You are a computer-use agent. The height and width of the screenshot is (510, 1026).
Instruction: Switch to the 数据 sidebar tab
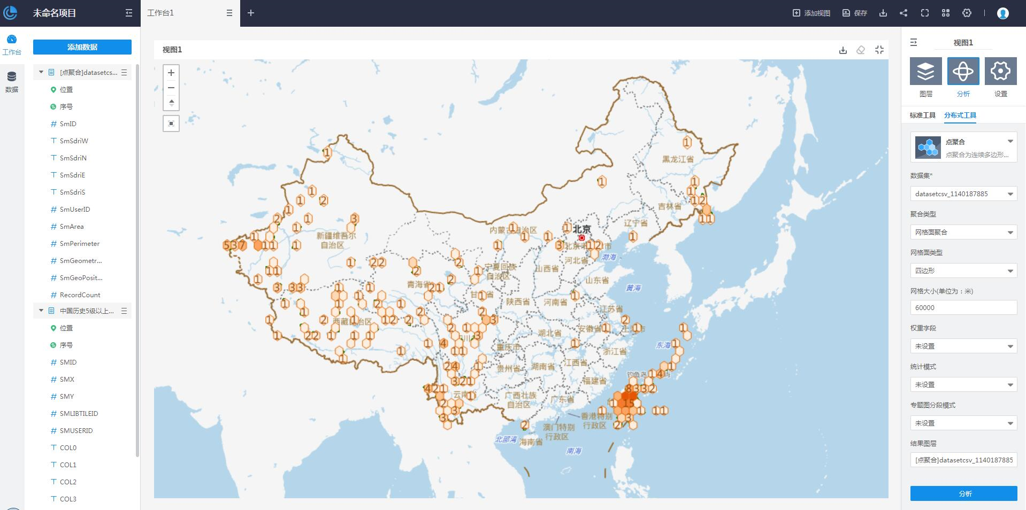pyautogui.click(x=12, y=81)
